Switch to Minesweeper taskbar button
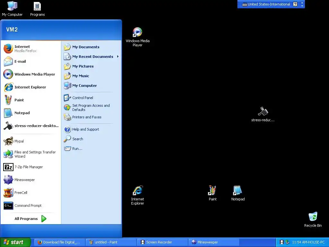329x247 pixels. (x=214, y=242)
